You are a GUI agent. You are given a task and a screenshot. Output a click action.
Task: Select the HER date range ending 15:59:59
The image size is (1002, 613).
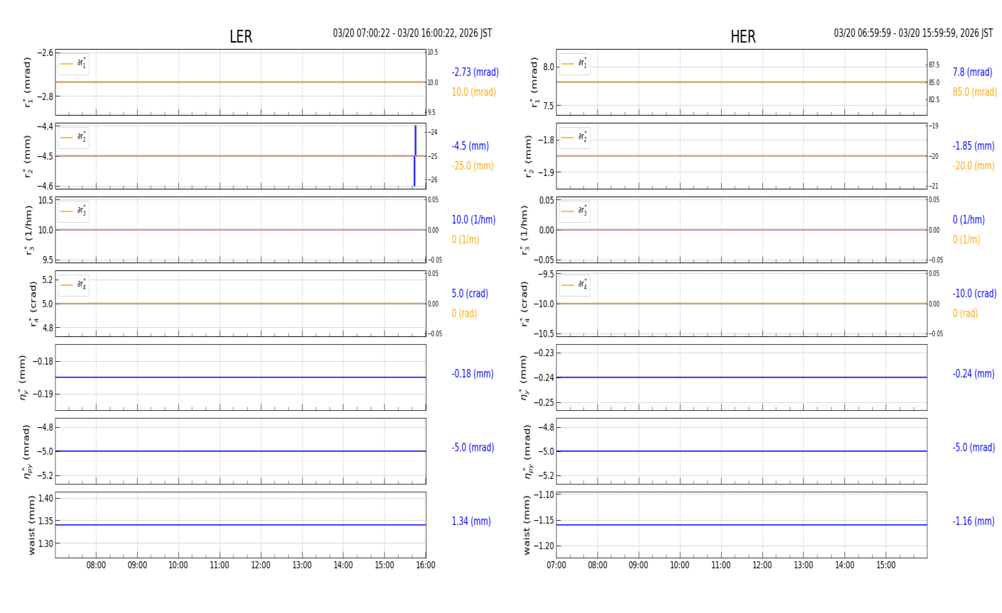pos(913,33)
